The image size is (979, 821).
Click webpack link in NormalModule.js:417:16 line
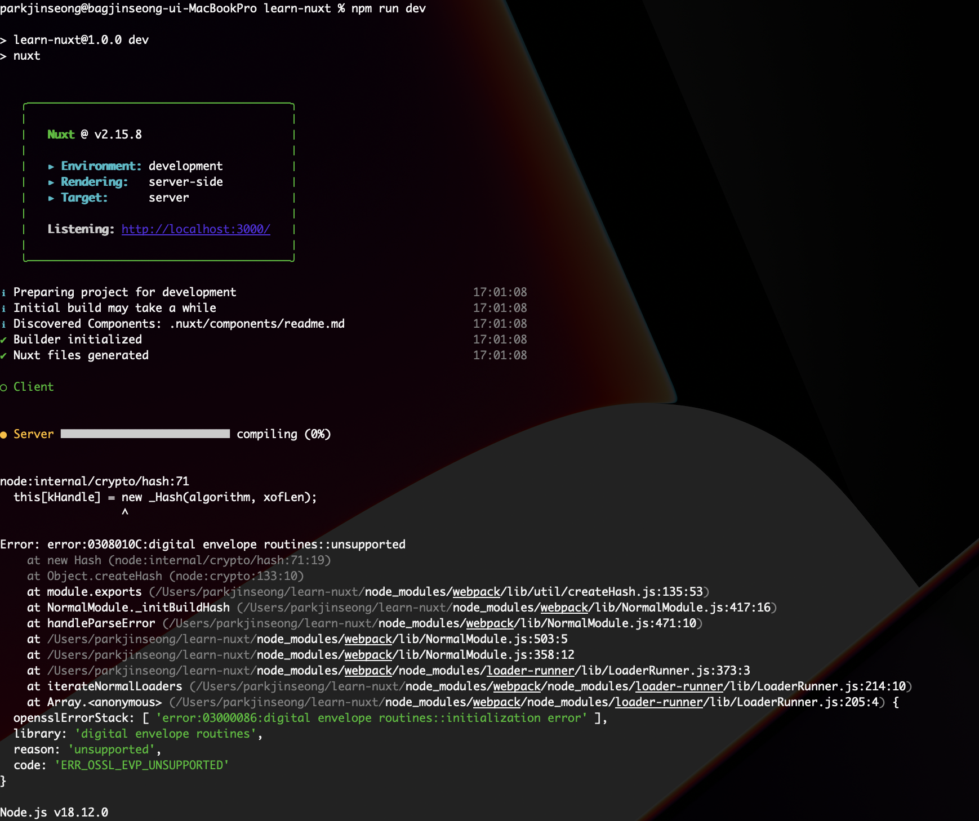(x=564, y=608)
